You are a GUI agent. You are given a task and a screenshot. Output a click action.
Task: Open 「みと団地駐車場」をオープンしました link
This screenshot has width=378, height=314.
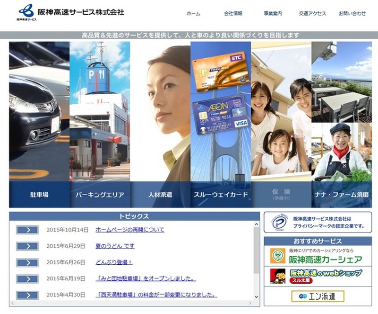click(x=145, y=278)
